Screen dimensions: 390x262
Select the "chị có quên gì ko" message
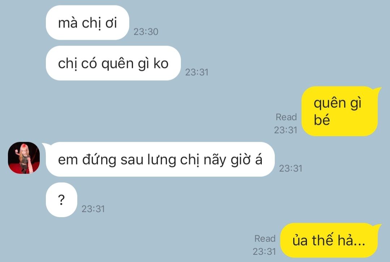click(113, 63)
